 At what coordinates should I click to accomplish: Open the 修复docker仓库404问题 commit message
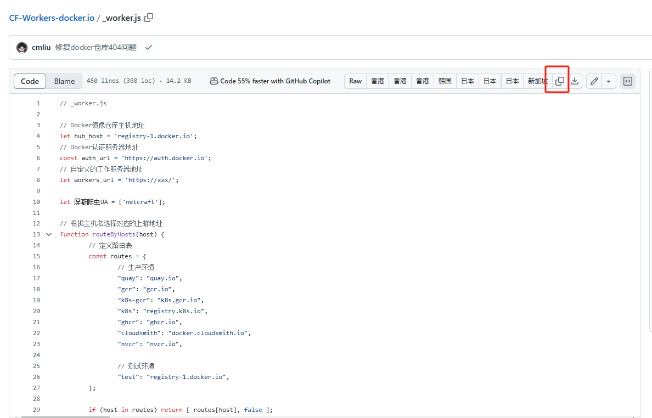pyautogui.click(x=95, y=48)
